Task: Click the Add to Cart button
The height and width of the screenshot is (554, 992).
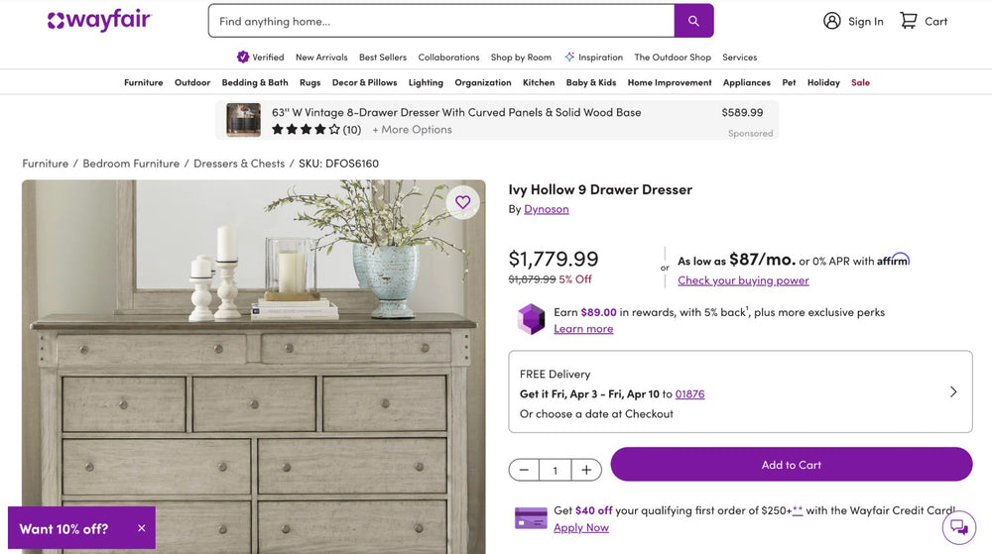Action: point(791,465)
